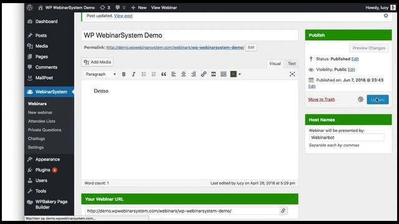Insert a numbered list
Image resolution: width=399 pixels, height=224 pixels.
tap(154, 74)
